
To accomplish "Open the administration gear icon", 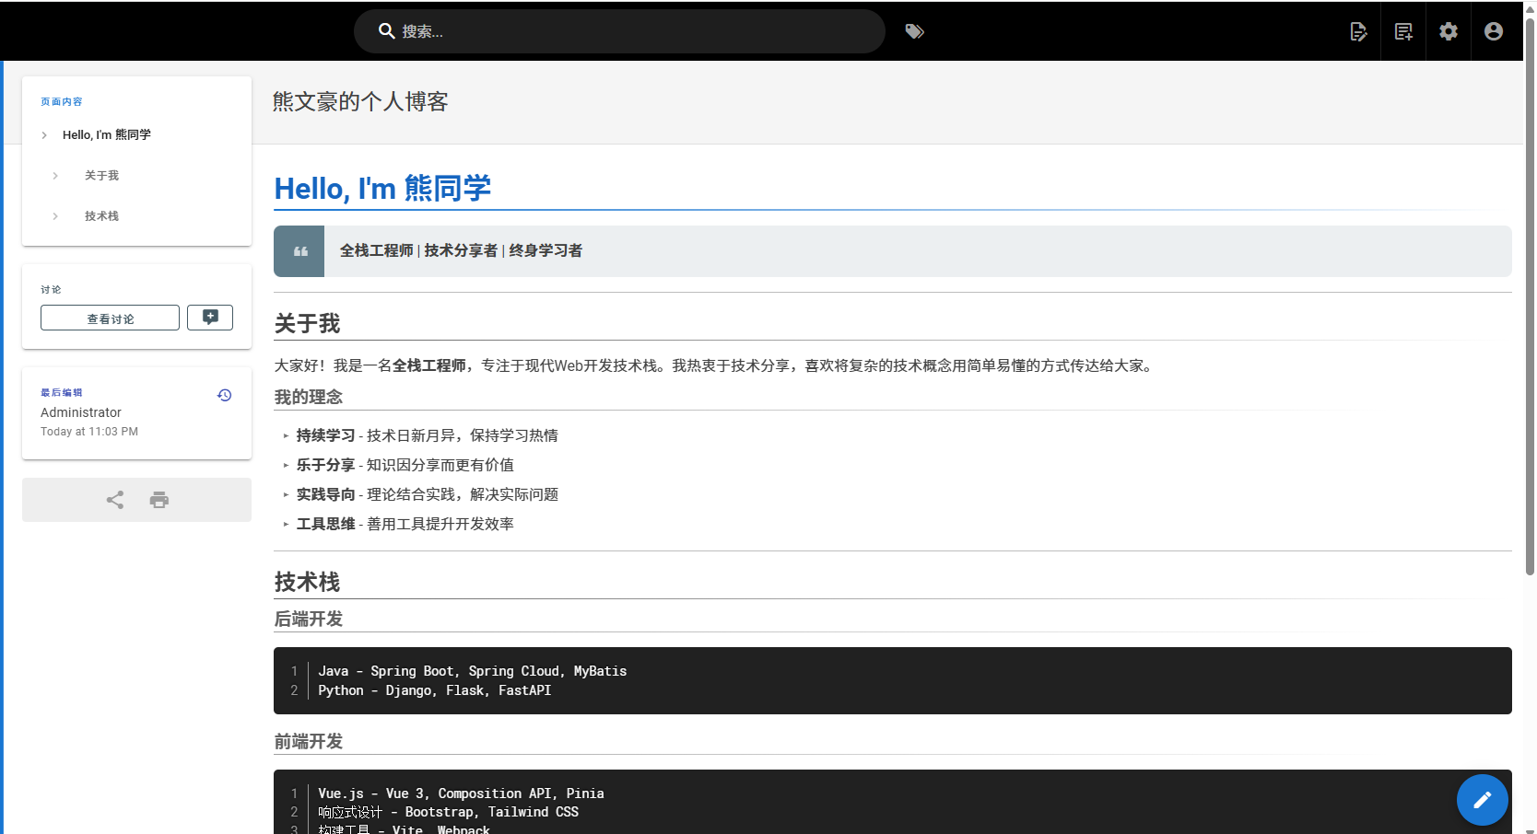I will click(1449, 31).
